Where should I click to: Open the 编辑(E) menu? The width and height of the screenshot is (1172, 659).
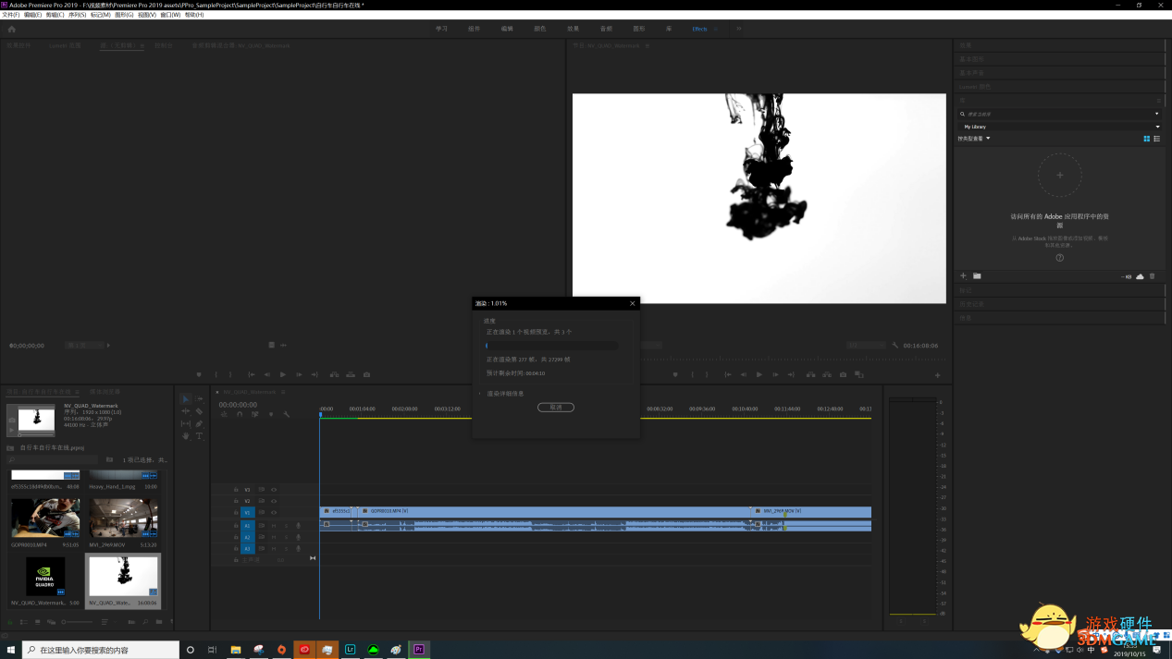pos(32,15)
